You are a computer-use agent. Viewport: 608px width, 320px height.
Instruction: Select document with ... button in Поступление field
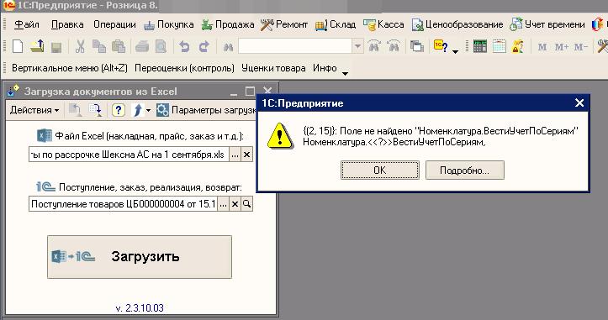223,204
